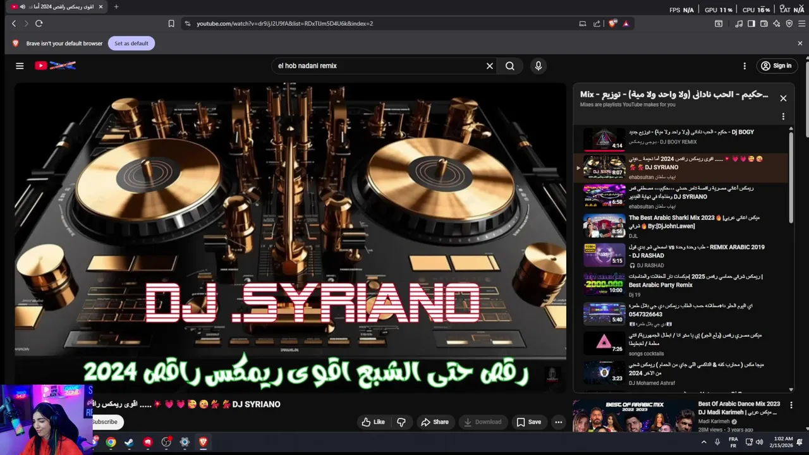The image size is (809, 455).
Task: Click the disabled Download button
Action: point(483,422)
